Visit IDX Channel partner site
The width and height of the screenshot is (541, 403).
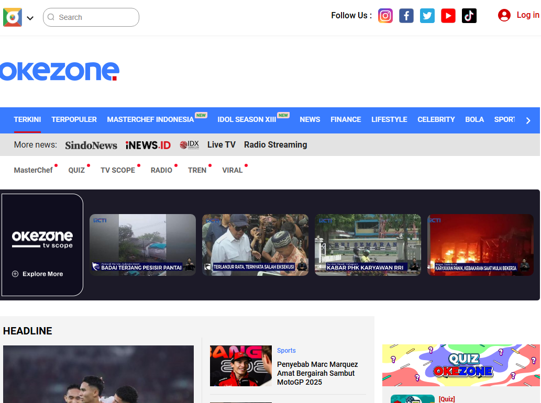click(190, 145)
